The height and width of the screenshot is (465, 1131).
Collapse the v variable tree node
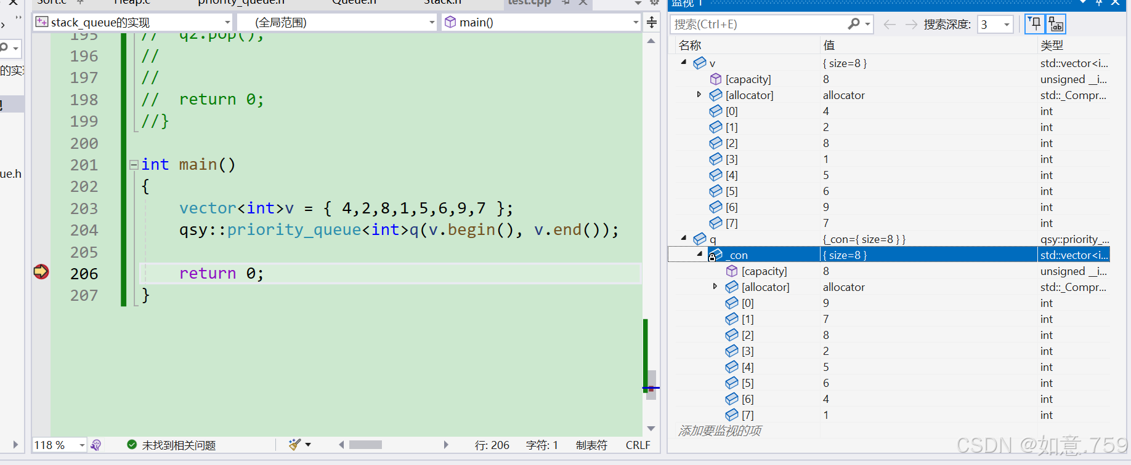click(684, 63)
